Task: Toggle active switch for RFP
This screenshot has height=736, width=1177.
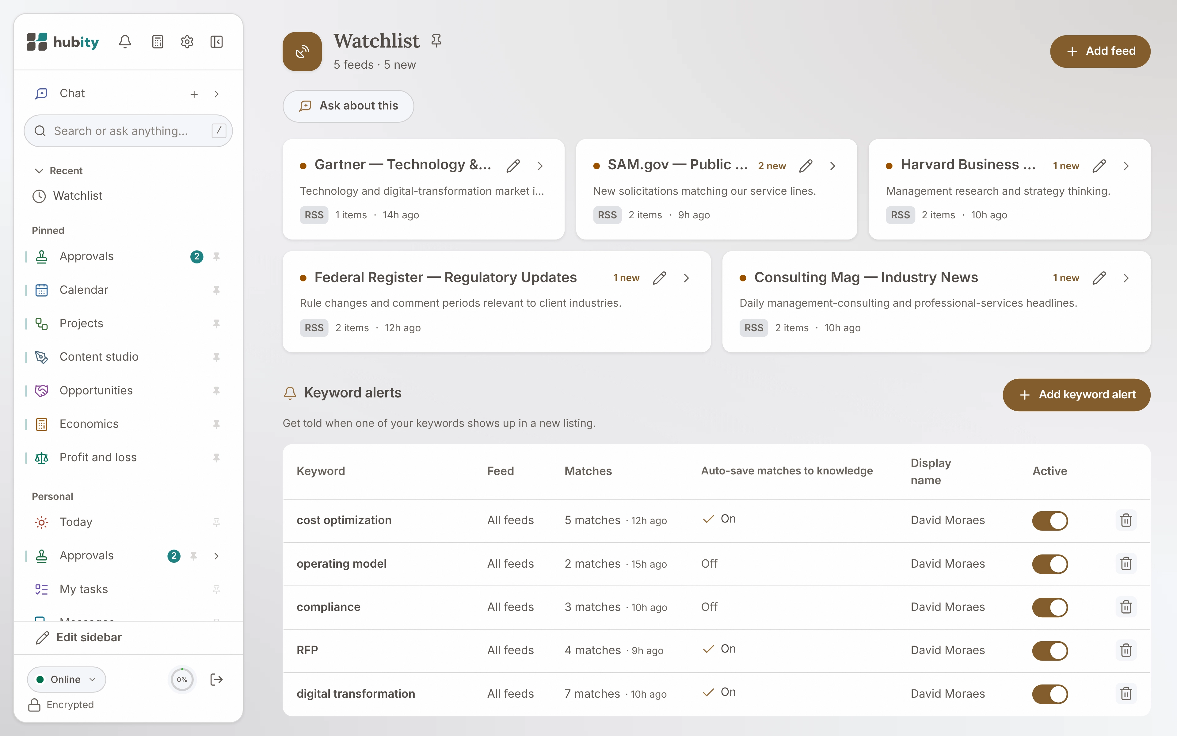Action: pyautogui.click(x=1050, y=651)
